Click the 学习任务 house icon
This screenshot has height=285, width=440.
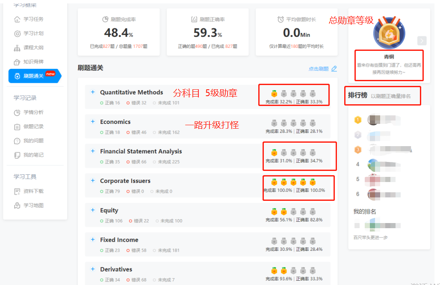click(x=17, y=19)
